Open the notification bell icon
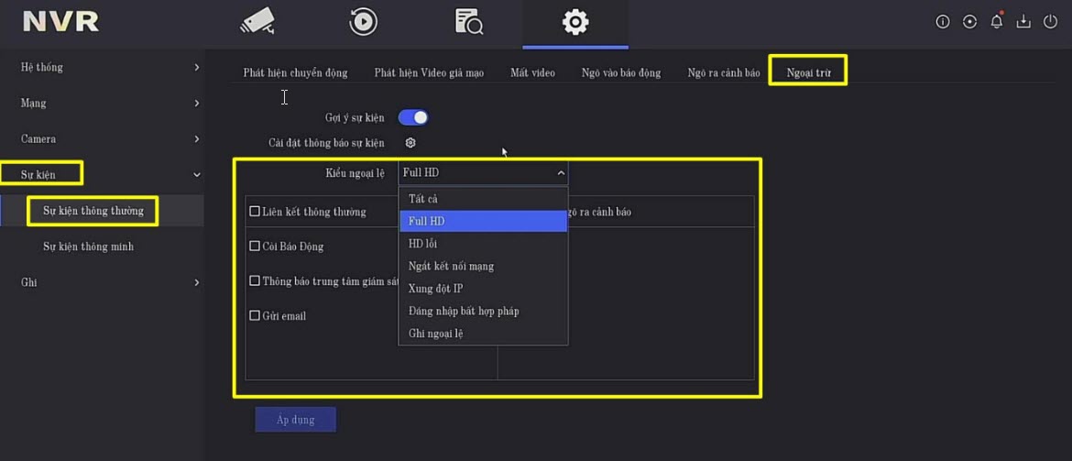The width and height of the screenshot is (1072, 461). pos(997,22)
